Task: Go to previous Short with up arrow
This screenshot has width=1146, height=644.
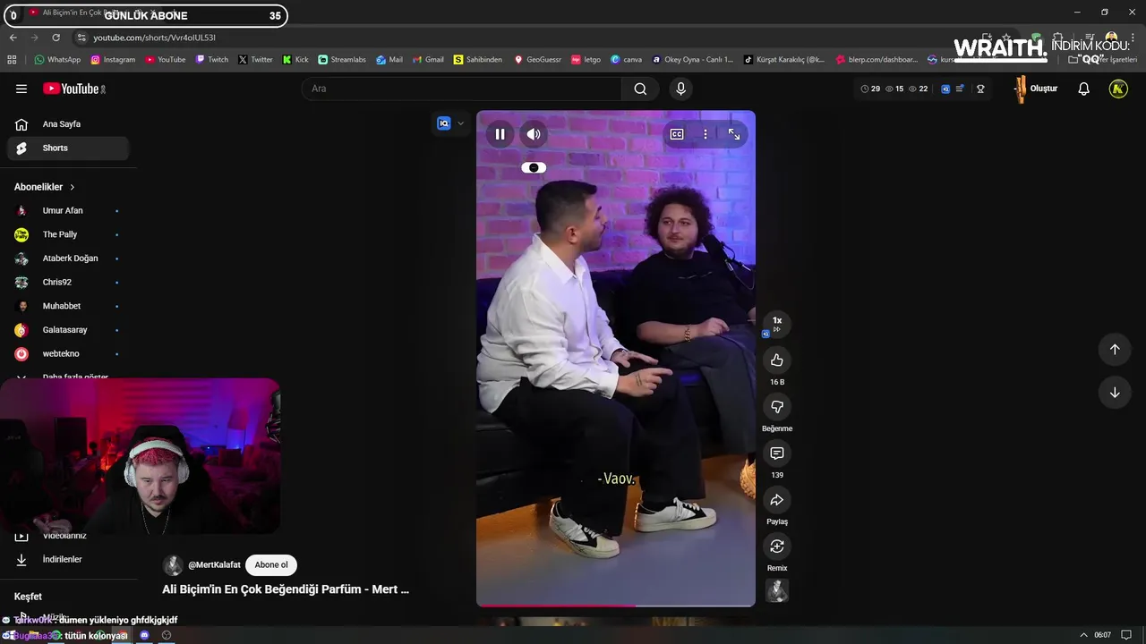Action: tap(1115, 350)
